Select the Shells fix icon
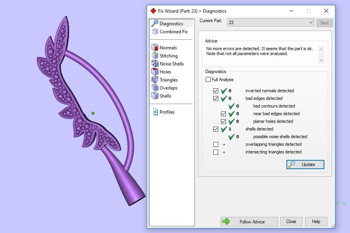 155,96
